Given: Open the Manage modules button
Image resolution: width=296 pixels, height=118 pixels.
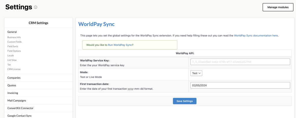Looking at the screenshot, I should [x=278, y=7].
